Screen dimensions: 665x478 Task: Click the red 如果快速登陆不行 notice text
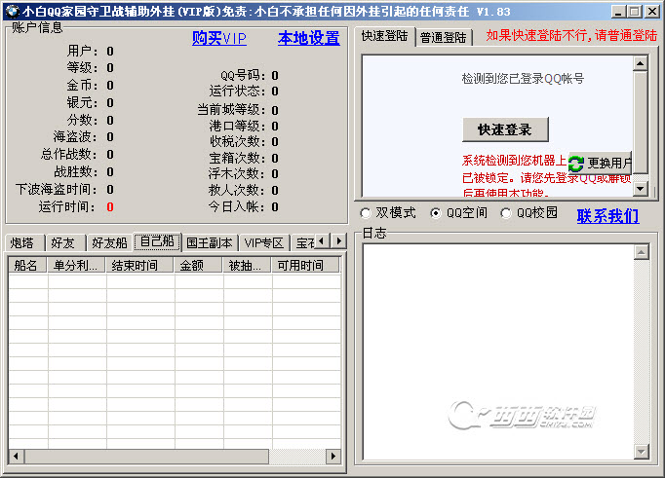pyautogui.click(x=571, y=36)
